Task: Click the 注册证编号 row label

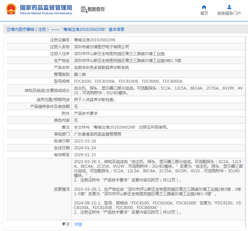Action: tap(60, 40)
